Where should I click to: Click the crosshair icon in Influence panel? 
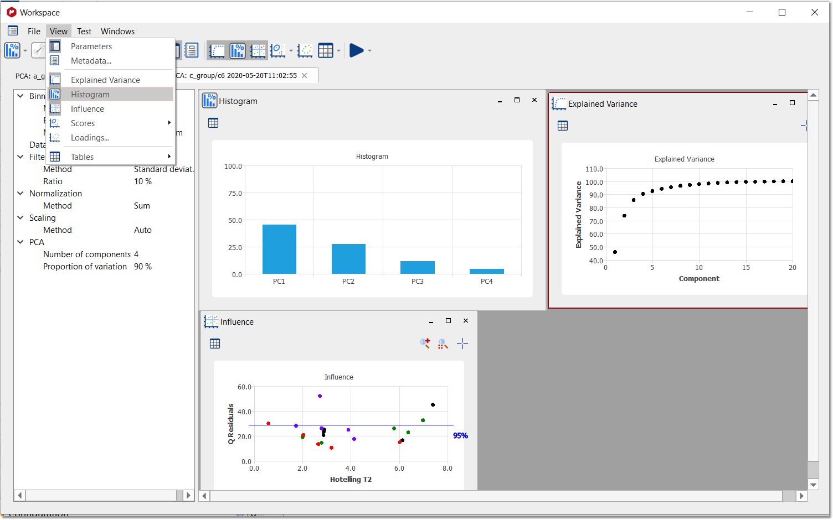pyautogui.click(x=462, y=344)
